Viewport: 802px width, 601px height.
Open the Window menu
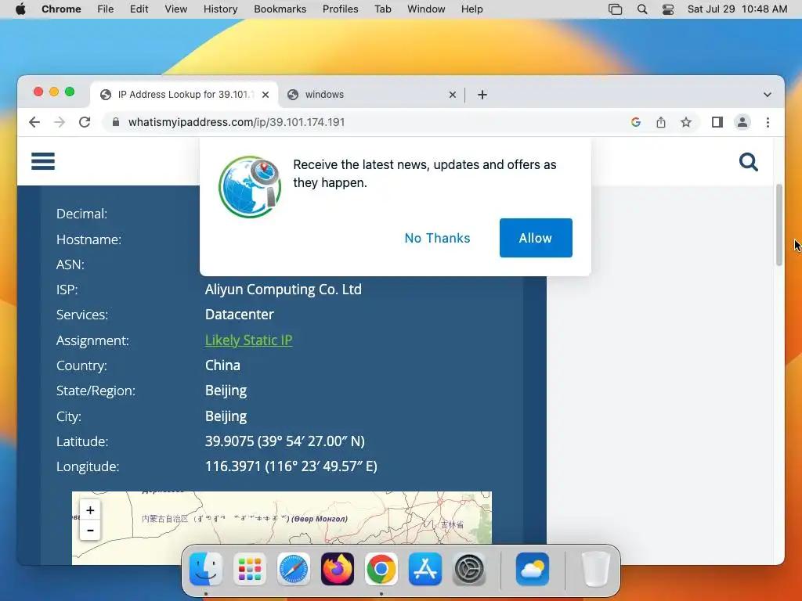coord(426,9)
